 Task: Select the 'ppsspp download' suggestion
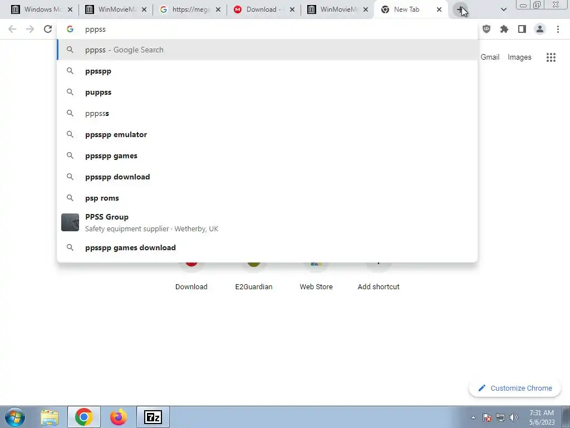pos(267,177)
